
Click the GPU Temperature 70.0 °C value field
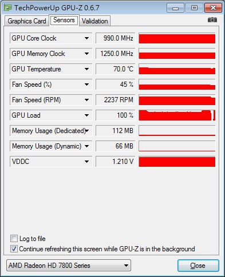tap(115, 69)
